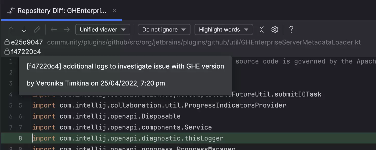Click the GHEnterpriseServerMetadataLoader.kt file path

point(204,42)
